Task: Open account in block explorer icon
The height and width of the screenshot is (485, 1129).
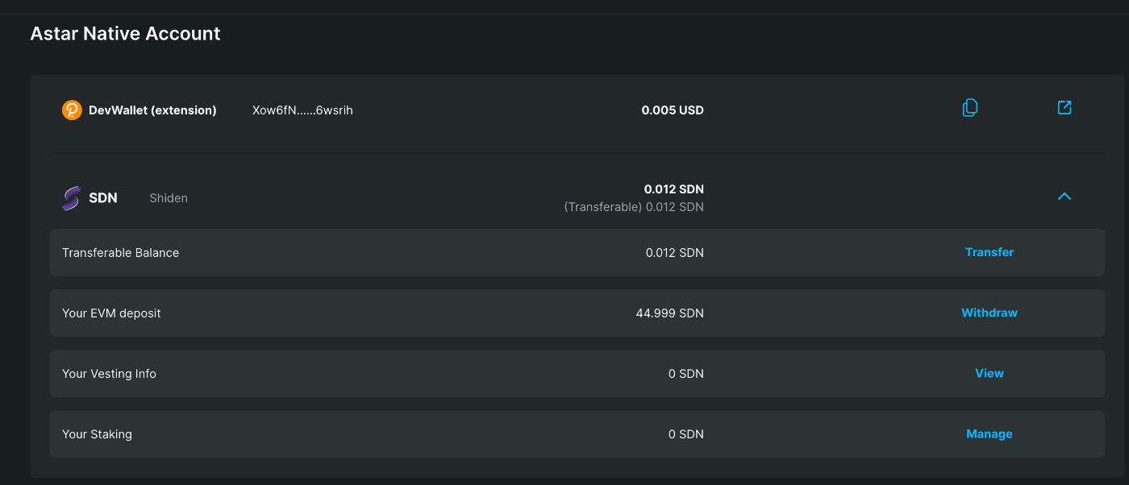Action: (x=1064, y=107)
